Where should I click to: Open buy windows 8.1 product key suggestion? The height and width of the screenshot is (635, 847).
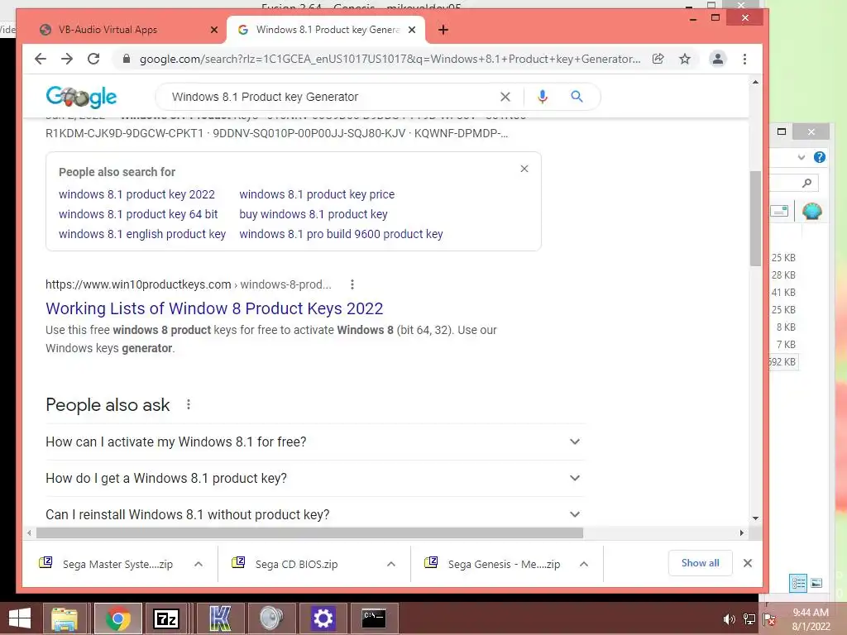[x=313, y=214]
